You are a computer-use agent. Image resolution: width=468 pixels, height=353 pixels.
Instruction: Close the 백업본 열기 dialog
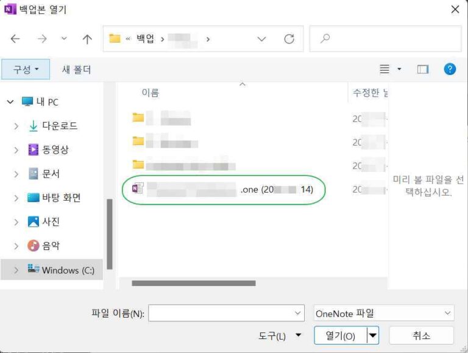(455, 10)
